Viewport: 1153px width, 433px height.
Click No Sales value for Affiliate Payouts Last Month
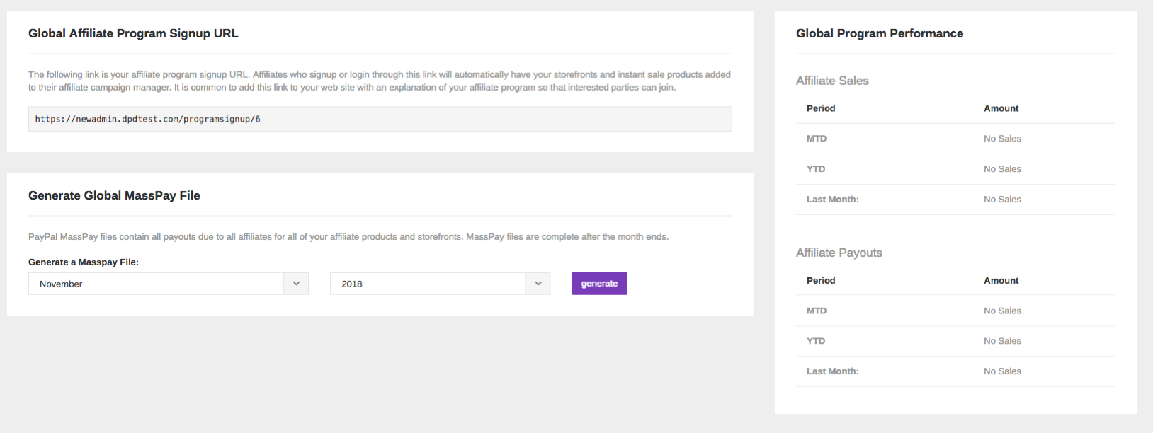1002,371
